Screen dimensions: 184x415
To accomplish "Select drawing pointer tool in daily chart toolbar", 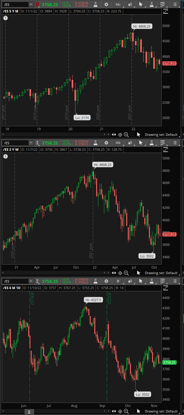I will pyautogui.click(x=141, y=281).
